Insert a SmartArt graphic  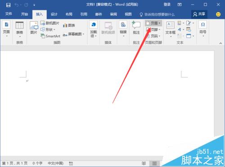(x=50, y=36)
